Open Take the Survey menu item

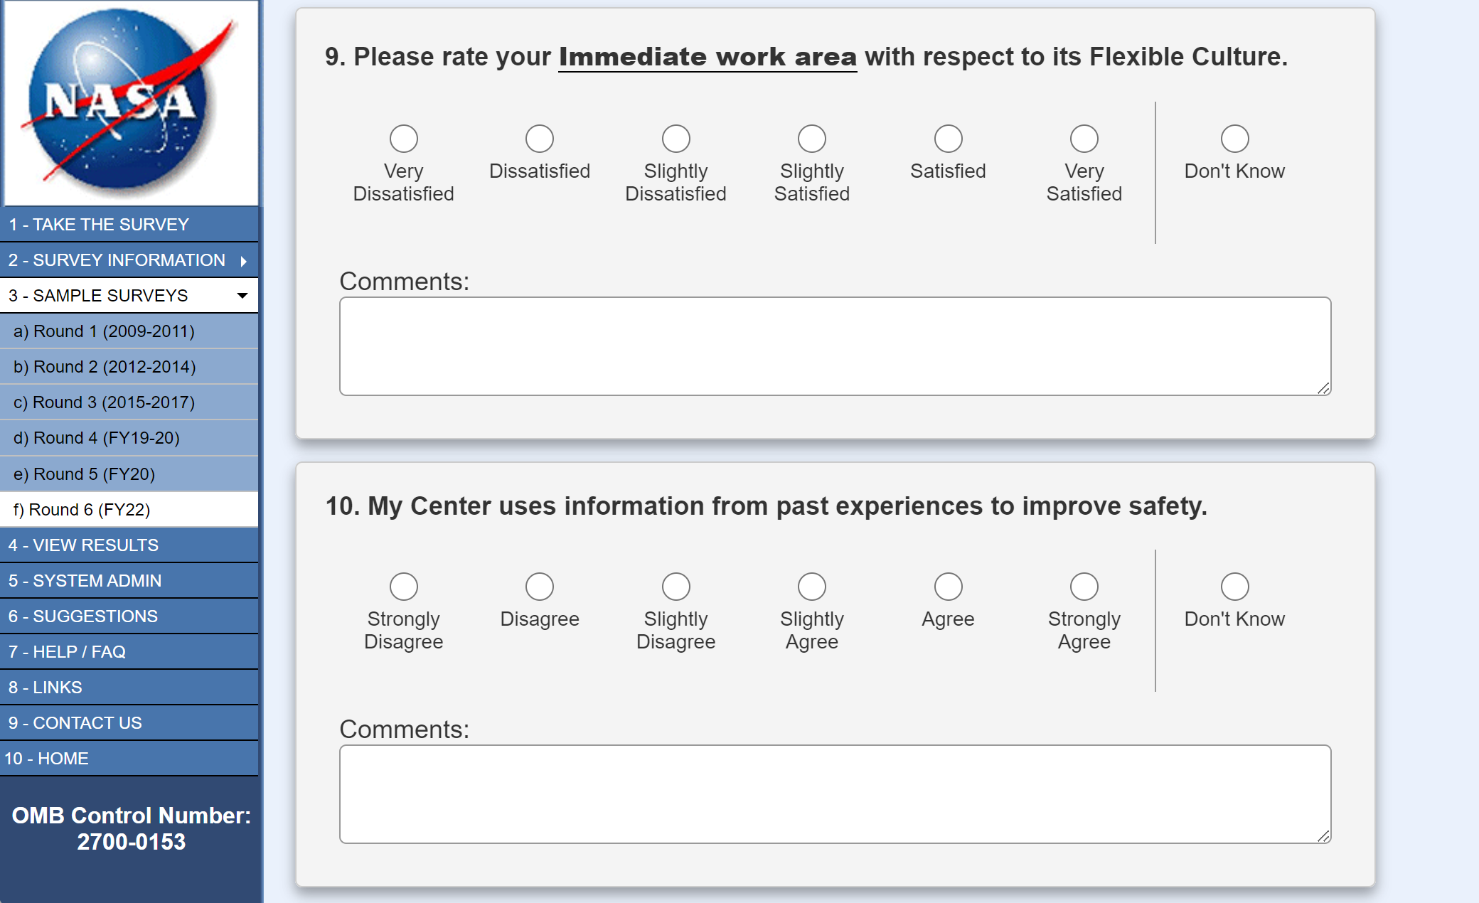click(x=99, y=225)
